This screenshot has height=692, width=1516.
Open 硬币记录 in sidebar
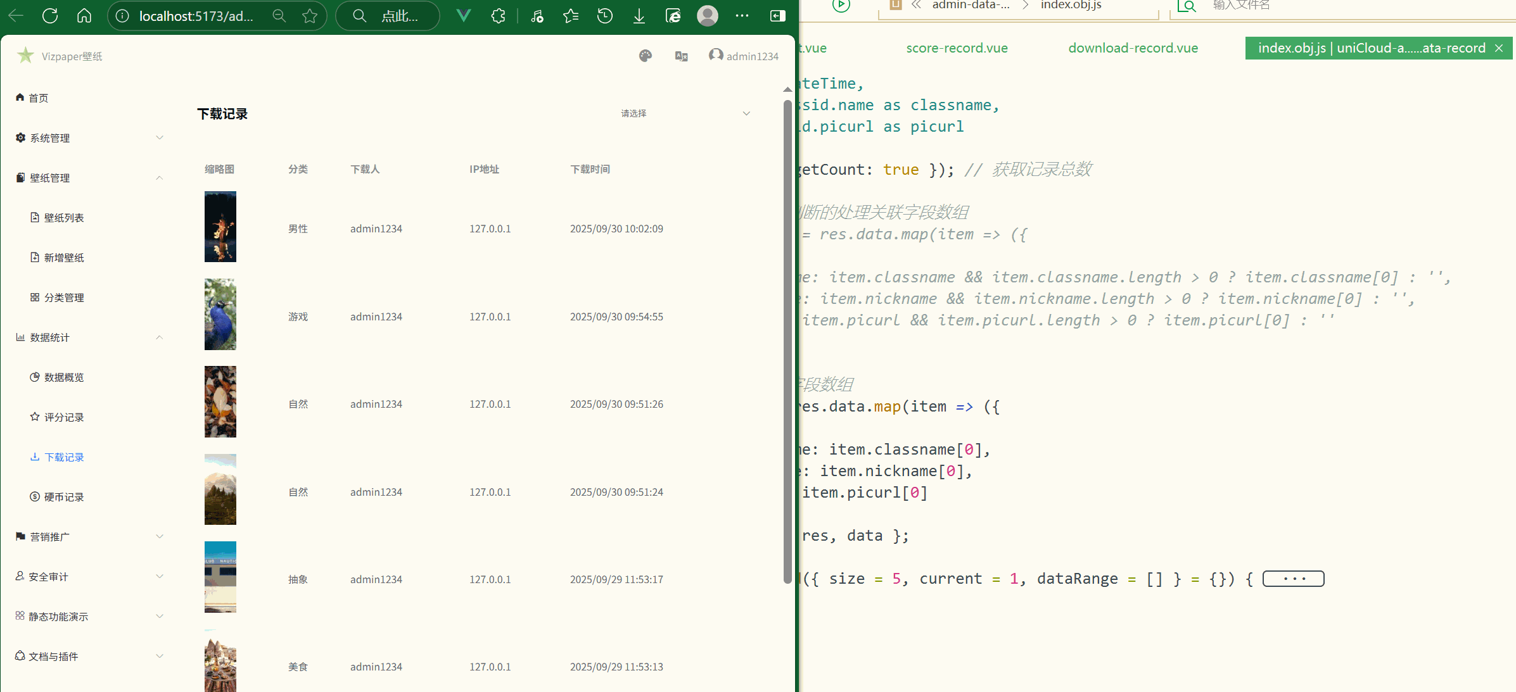[x=63, y=497]
